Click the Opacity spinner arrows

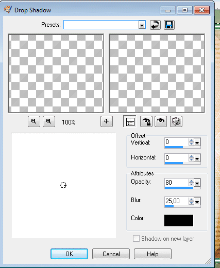[x=191, y=183]
